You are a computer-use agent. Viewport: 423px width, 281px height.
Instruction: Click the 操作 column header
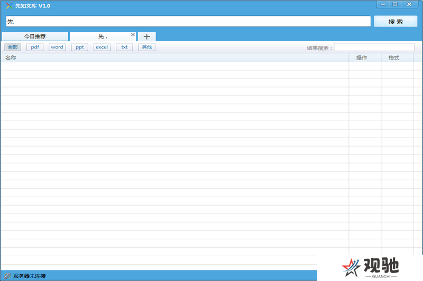point(365,57)
